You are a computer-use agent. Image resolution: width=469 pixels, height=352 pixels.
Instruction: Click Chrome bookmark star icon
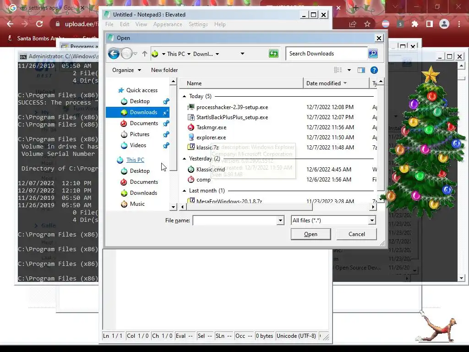(367, 24)
